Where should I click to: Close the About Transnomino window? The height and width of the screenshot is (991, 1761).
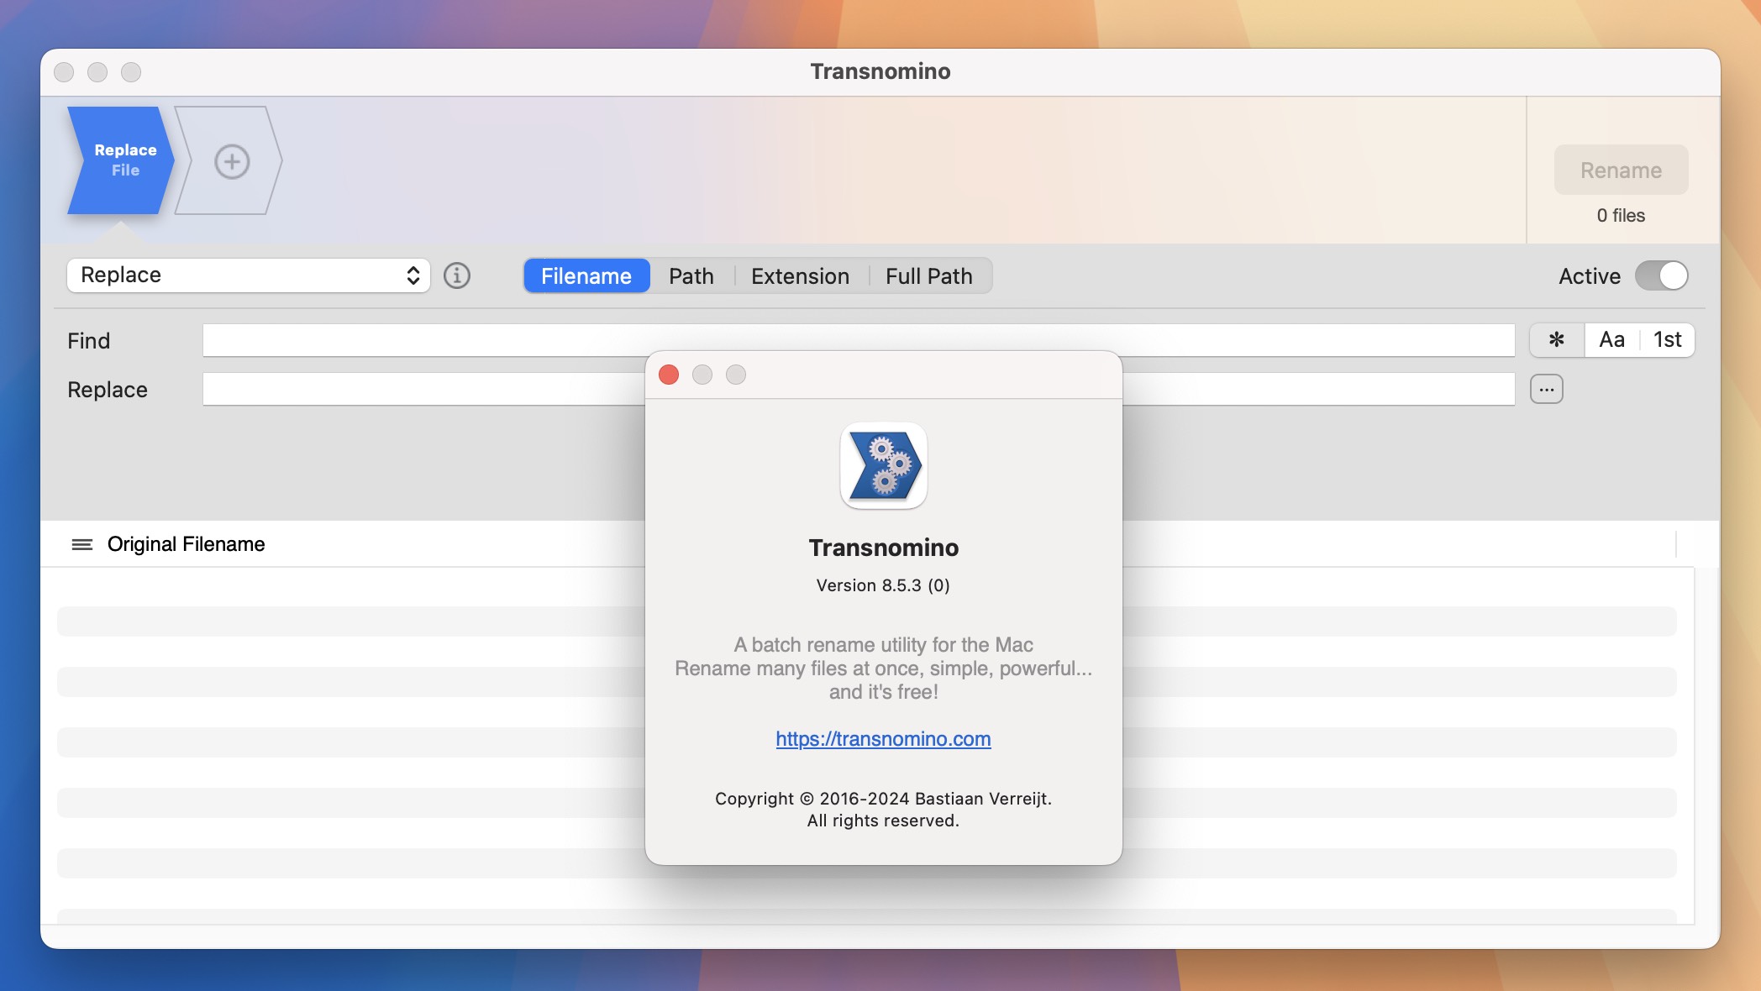(x=669, y=375)
